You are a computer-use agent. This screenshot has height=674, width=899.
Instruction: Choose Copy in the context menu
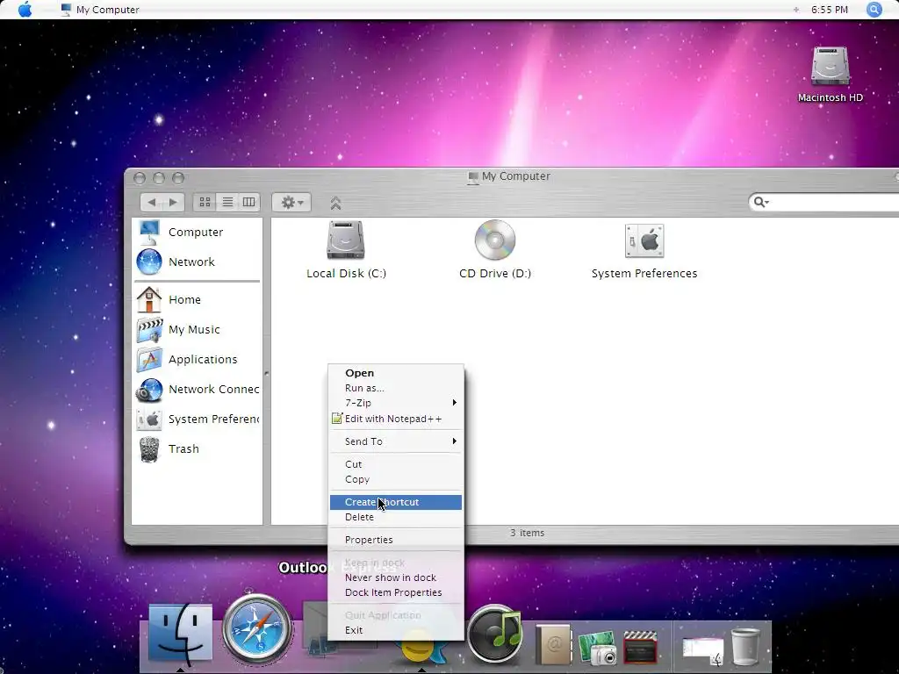click(x=396, y=479)
